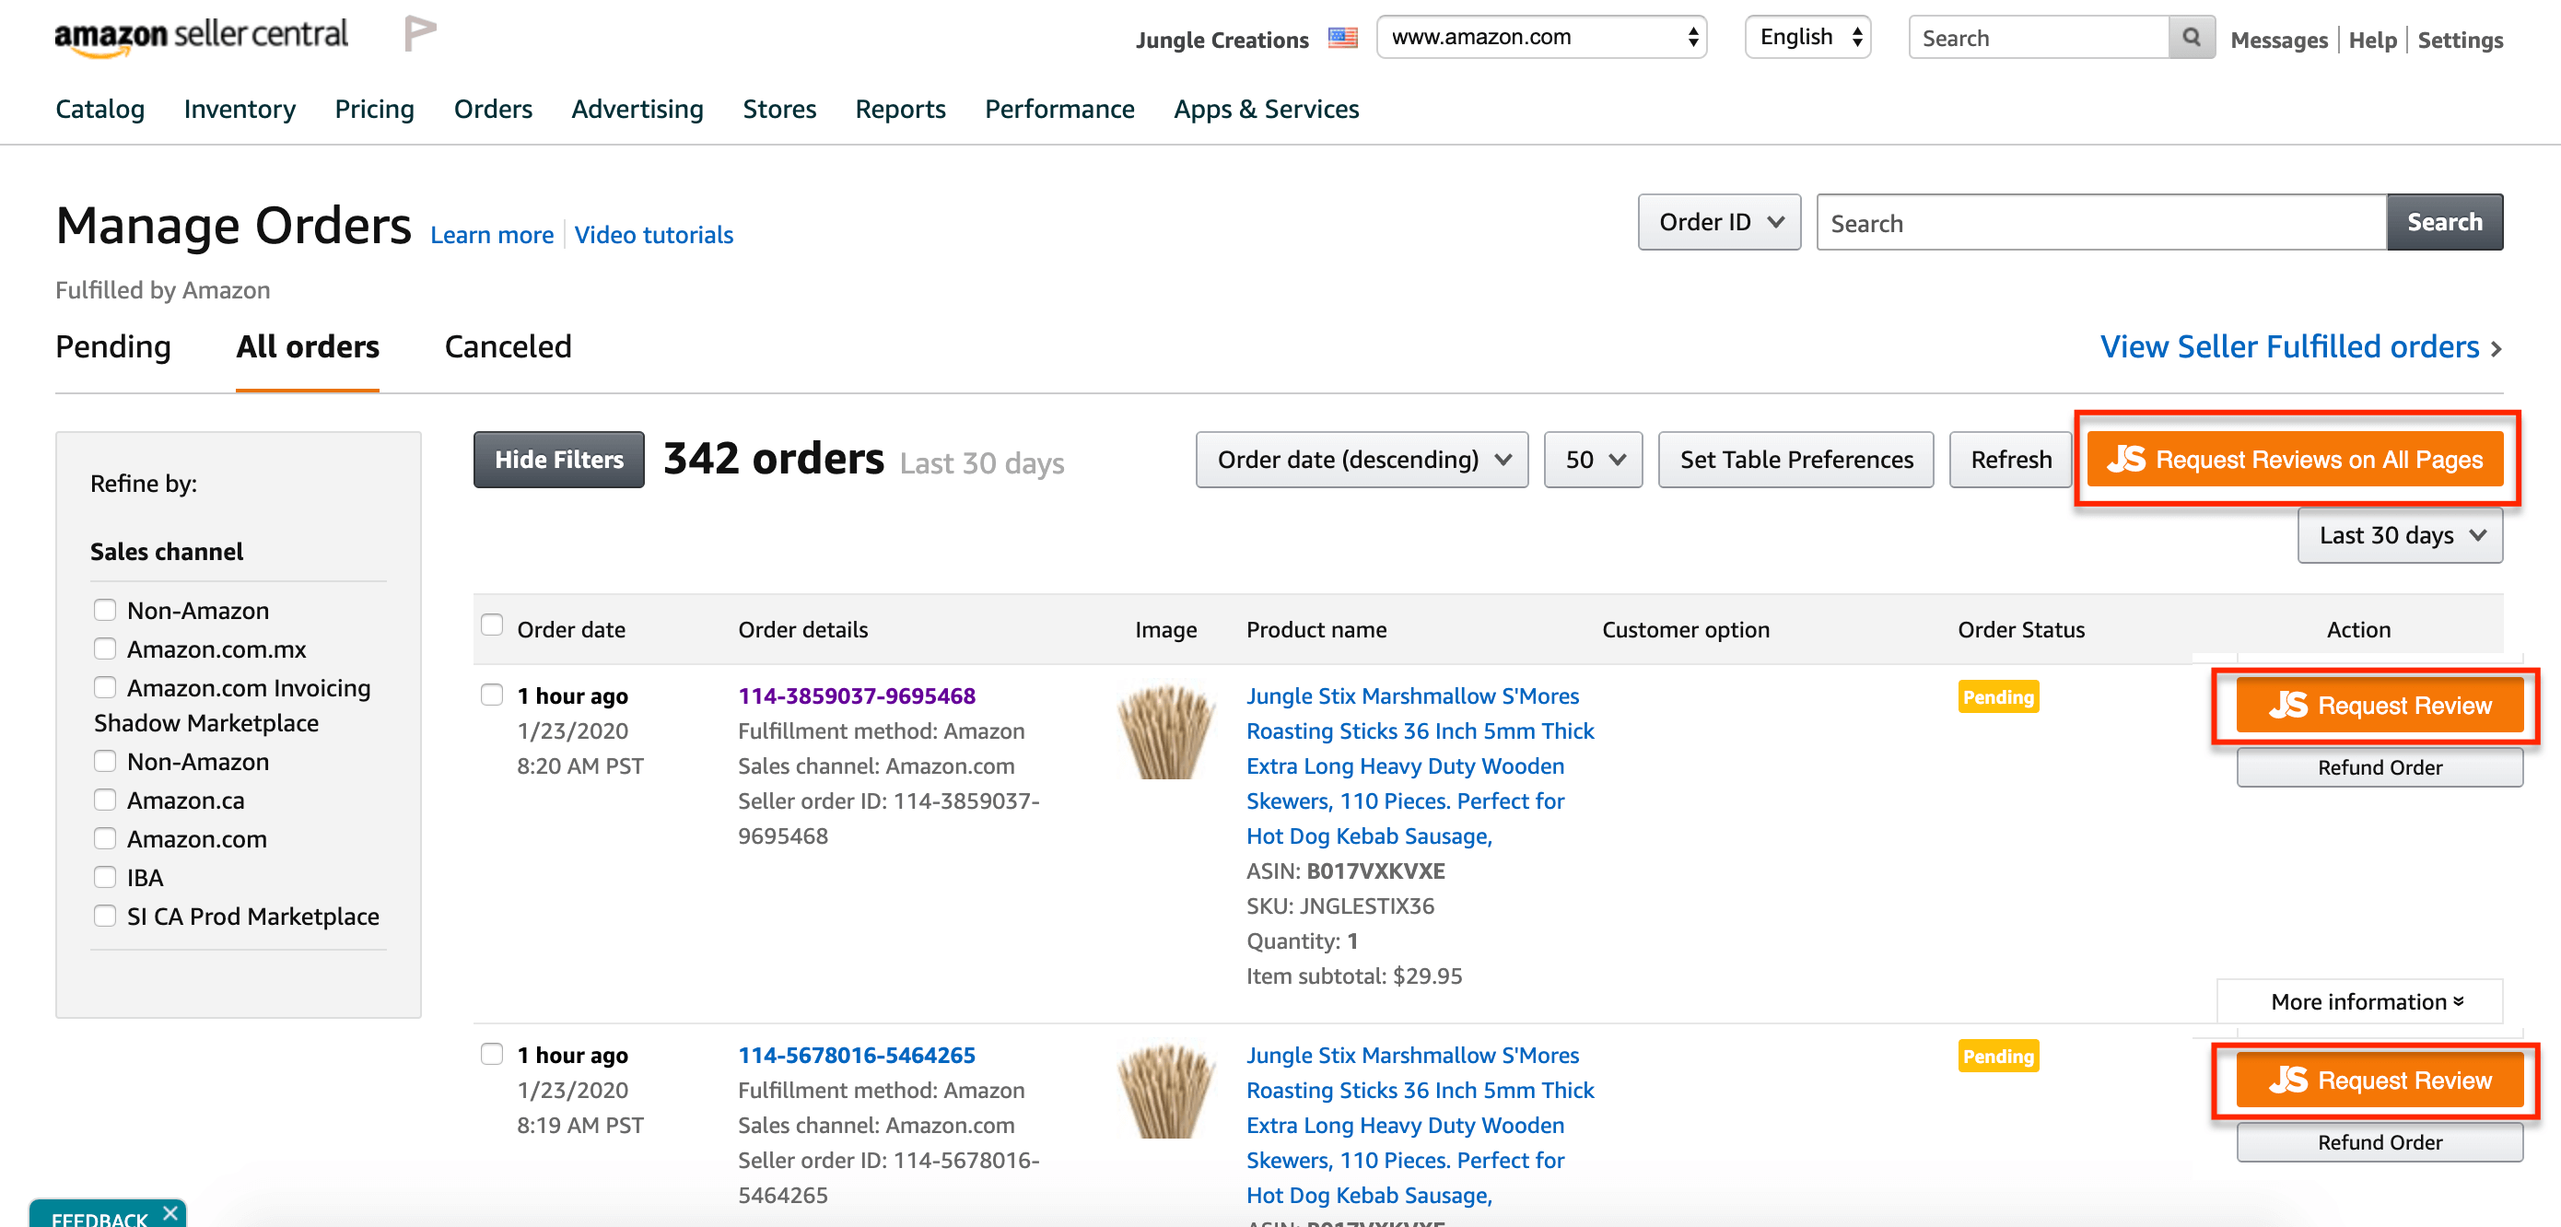Check the Amazon.com.mx sales channel filter
Screen dimensions: 2561x1227
(104, 649)
